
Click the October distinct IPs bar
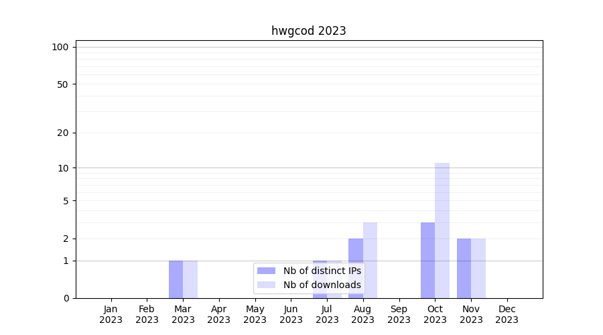pyautogui.click(x=427, y=260)
